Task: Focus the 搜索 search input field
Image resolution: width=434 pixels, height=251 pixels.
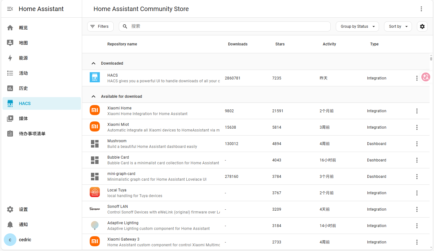Action: point(227,26)
